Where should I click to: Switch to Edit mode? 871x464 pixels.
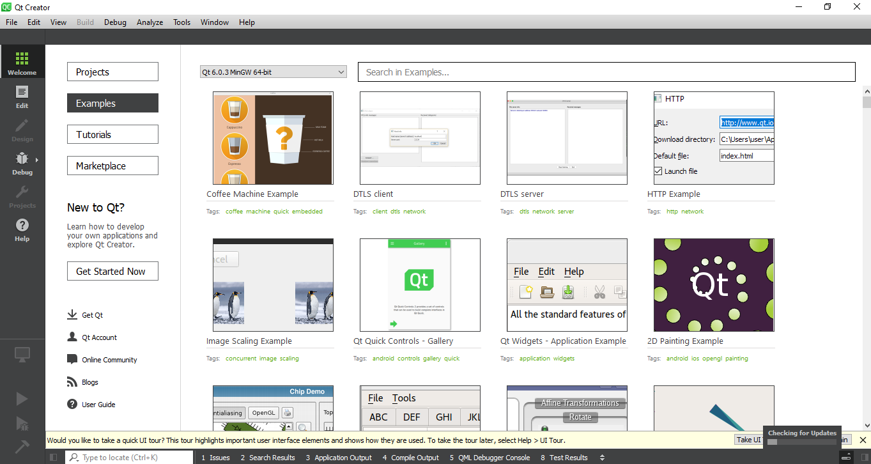pos(22,96)
